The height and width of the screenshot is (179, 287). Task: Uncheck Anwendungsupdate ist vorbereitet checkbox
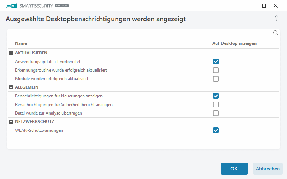tap(216, 62)
